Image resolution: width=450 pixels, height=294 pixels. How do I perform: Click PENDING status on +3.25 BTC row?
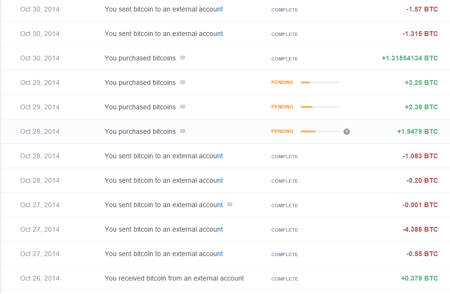[x=282, y=82]
